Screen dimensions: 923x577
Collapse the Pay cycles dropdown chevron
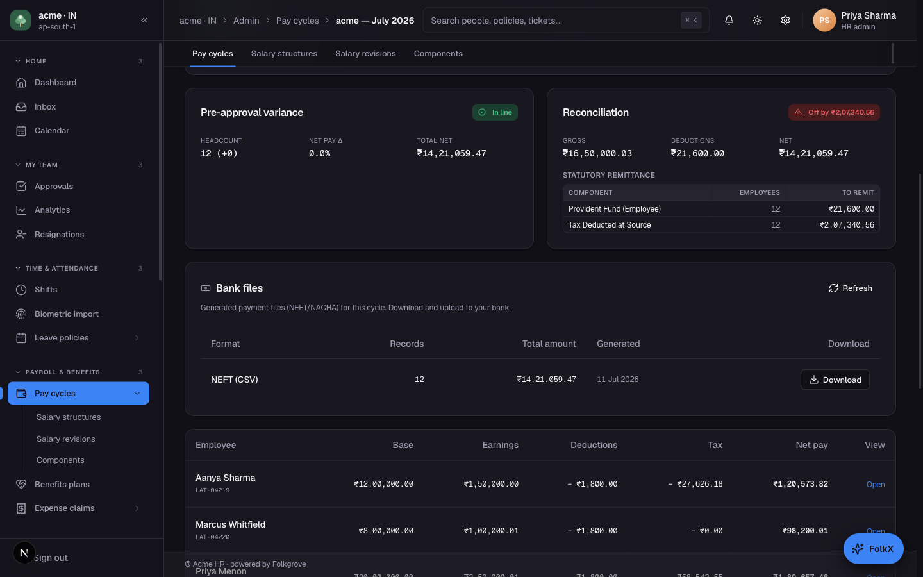coord(137,394)
